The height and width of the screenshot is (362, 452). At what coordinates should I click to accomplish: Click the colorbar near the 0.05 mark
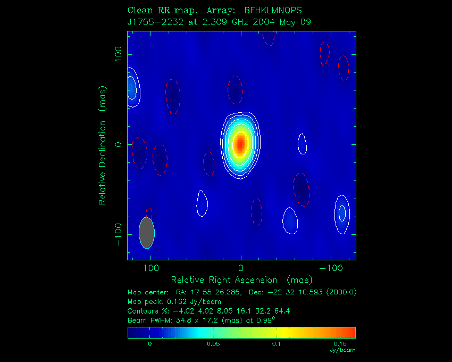pyautogui.click(x=213, y=333)
